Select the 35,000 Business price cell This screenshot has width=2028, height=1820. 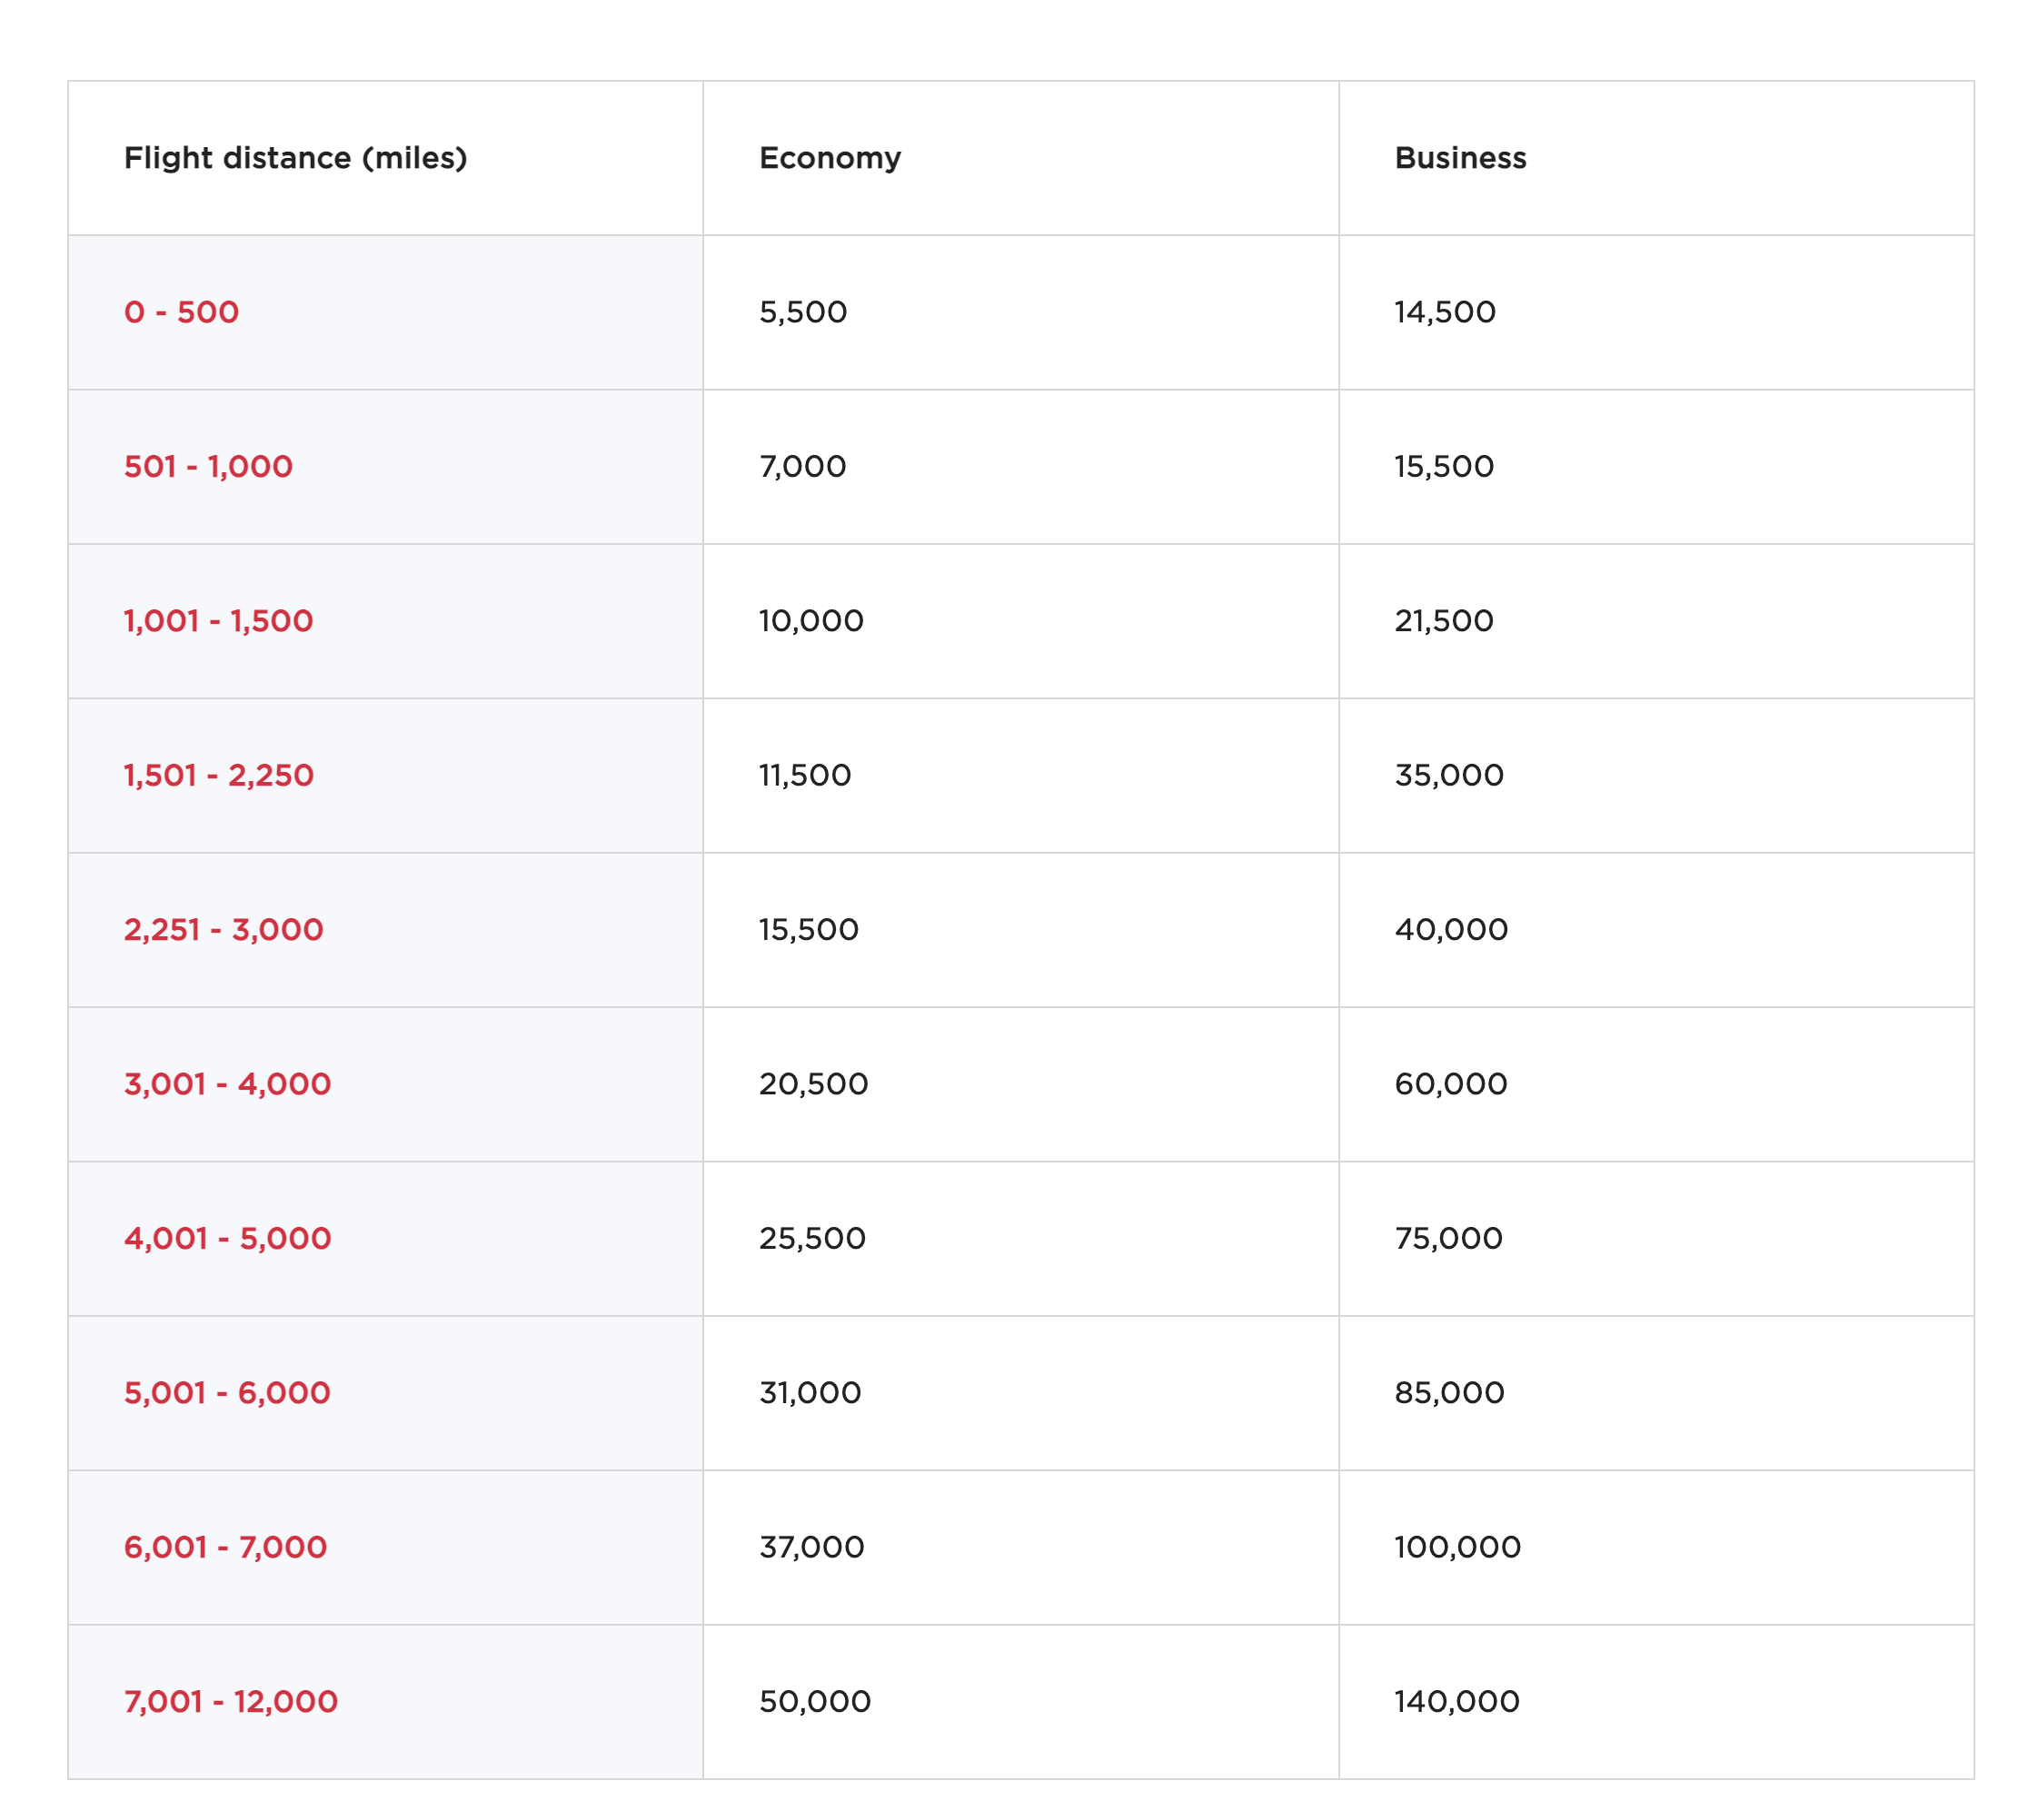tap(1447, 775)
